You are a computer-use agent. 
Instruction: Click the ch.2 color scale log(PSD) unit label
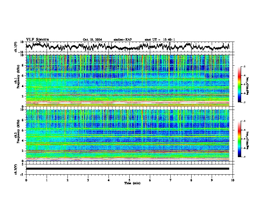(x=248, y=140)
